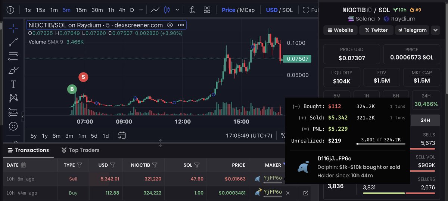Switch to candlestick chart style
The image size is (448, 201).
[167, 10]
